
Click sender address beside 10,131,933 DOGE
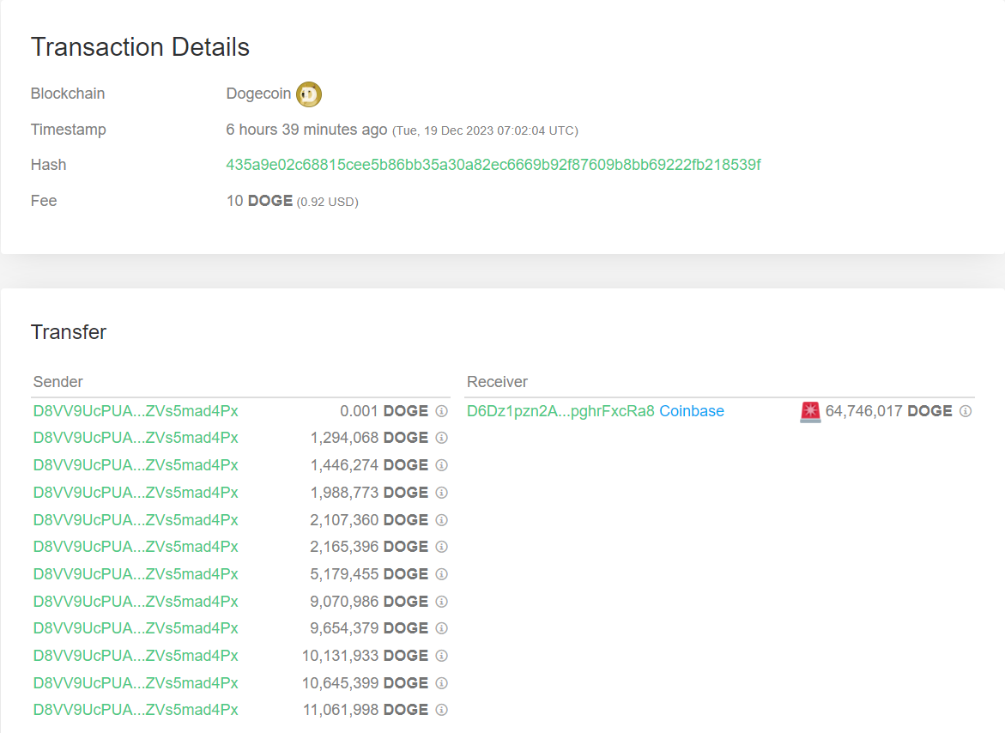[x=135, y=656]
